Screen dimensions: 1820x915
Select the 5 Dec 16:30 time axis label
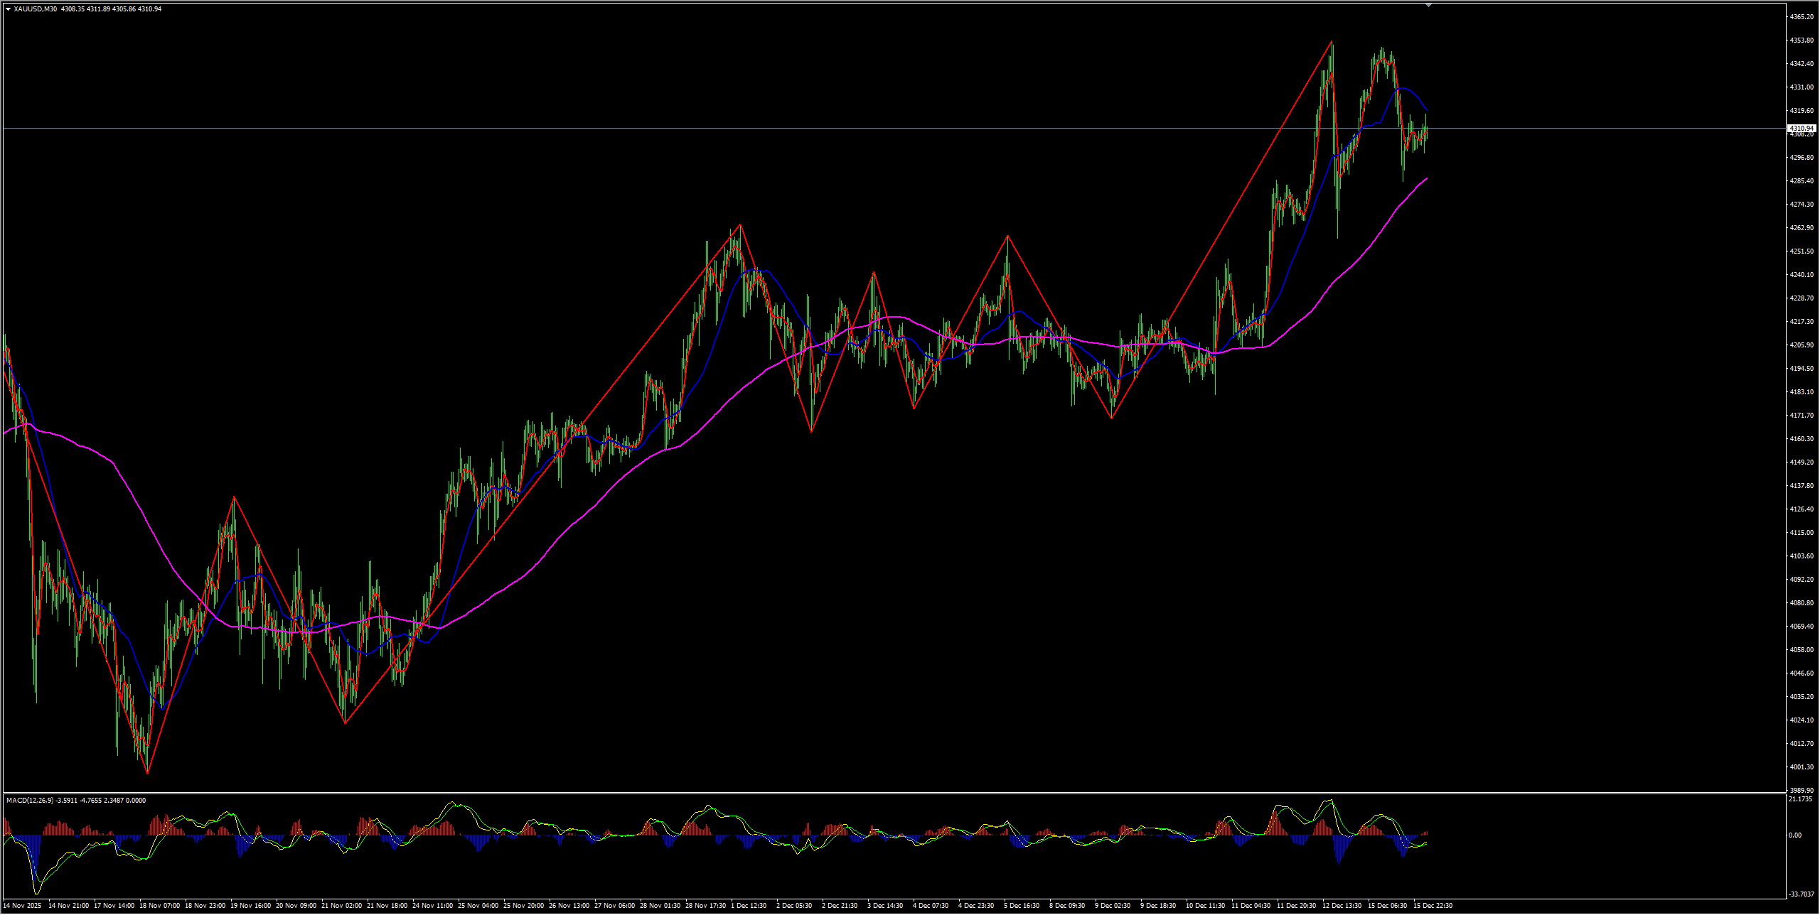(1022, 906)
